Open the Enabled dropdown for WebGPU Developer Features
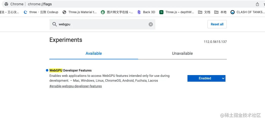 coord(206,78)
